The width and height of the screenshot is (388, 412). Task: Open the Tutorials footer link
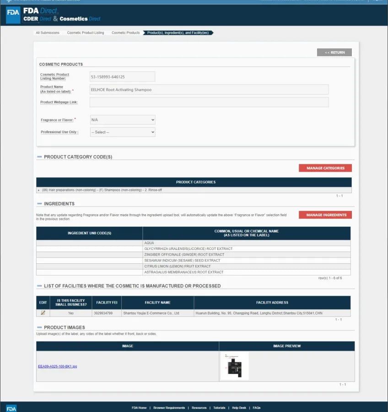(219, 408)
